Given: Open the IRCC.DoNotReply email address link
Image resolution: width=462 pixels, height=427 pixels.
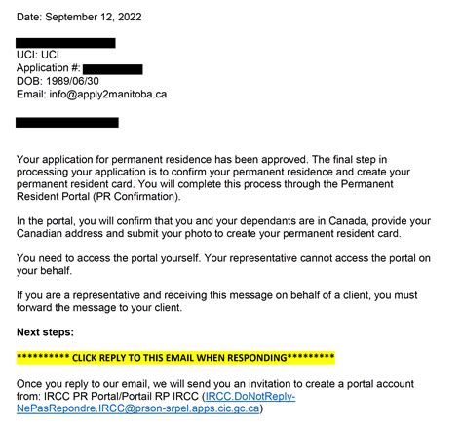Looking at the screenshot, I should [156, 403].
